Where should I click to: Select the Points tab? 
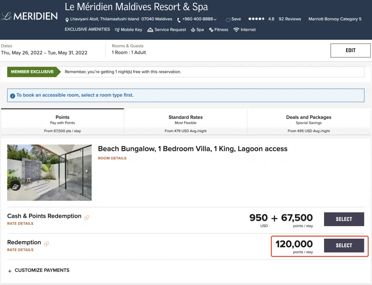pyautogui.click(x=62, y=121)
